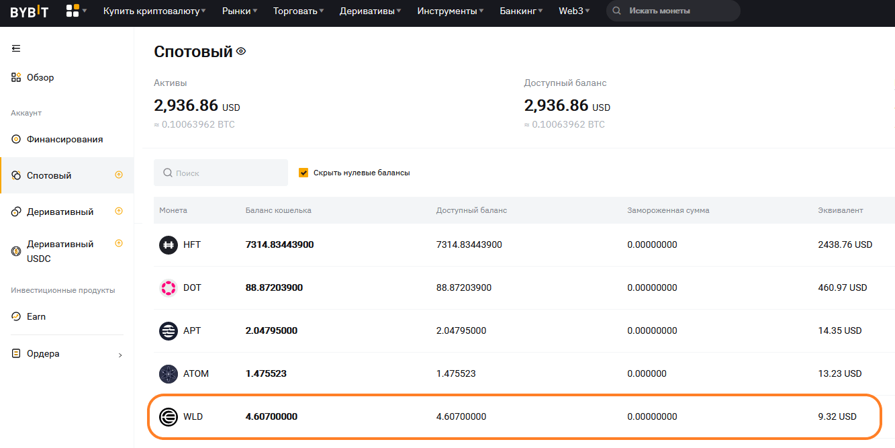
Task: Open Купить криптовалюту dropdown menu
Action: click(154, 11)
